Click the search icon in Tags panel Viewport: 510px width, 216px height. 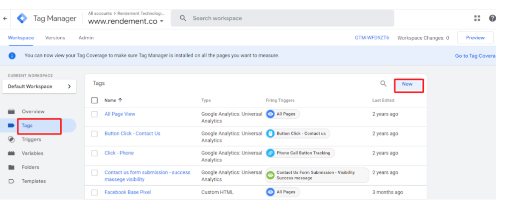383,84
